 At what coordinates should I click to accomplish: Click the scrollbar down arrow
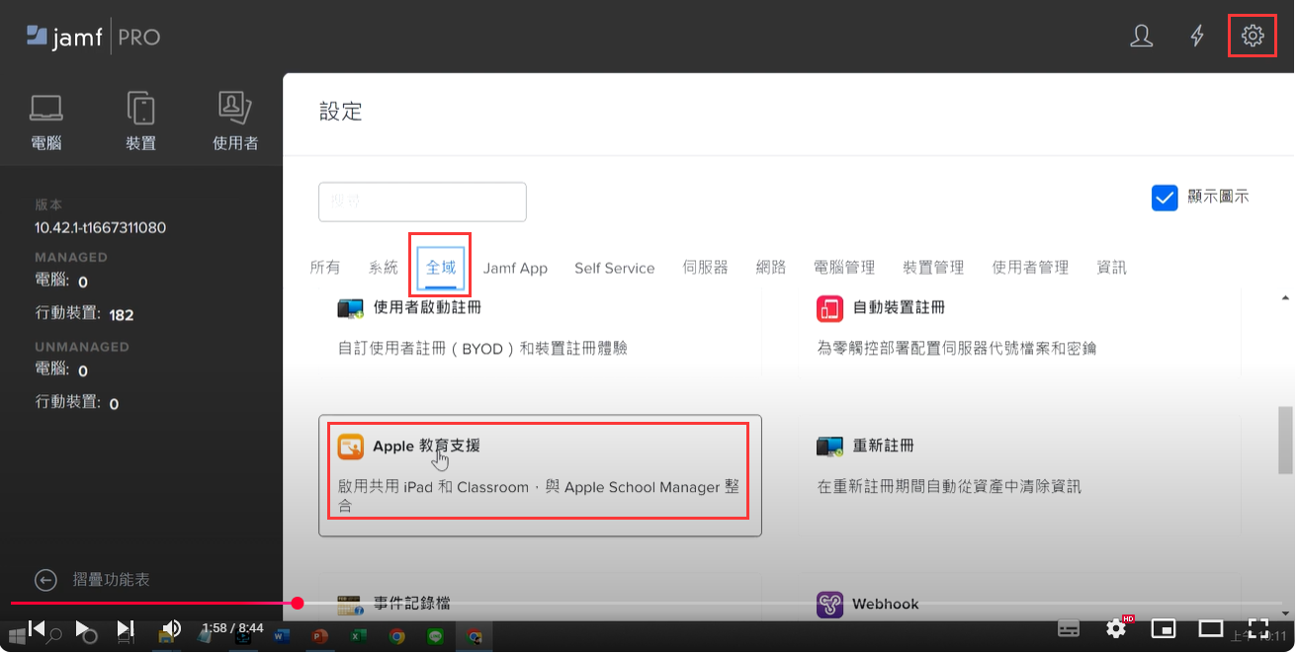click(1285, 612)
